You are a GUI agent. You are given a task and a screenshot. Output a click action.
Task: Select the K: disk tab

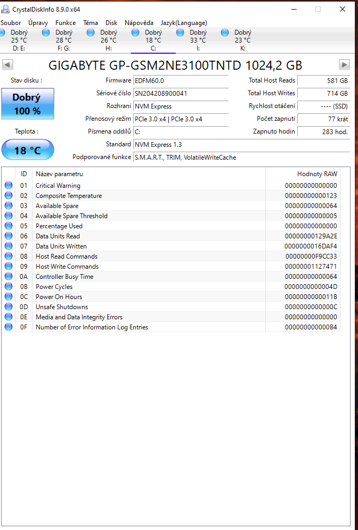pyautogui.click(x=242, y=40)
